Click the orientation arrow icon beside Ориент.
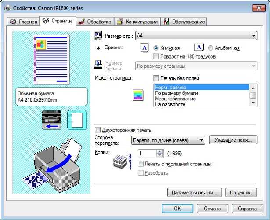 pyautogui.click(x=98, y=48)
